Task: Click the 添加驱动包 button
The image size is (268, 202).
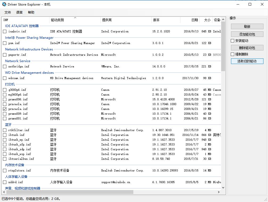Action: (247, 34)
